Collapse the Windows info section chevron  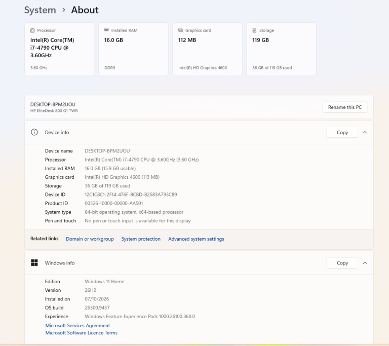[x=365, y=263]
